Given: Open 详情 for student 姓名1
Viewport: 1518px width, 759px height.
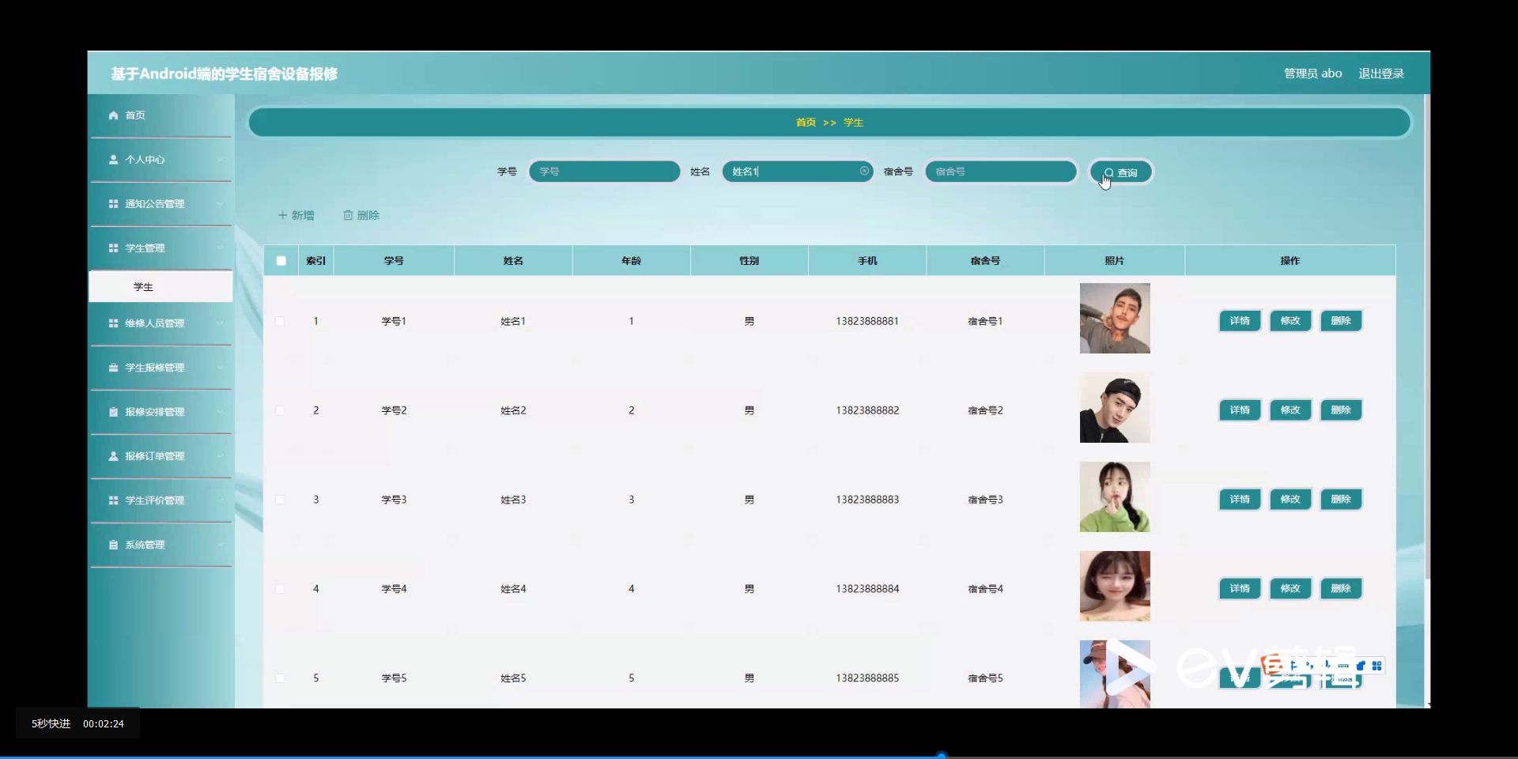Looking at the screenshot, I should (1239, 320).
